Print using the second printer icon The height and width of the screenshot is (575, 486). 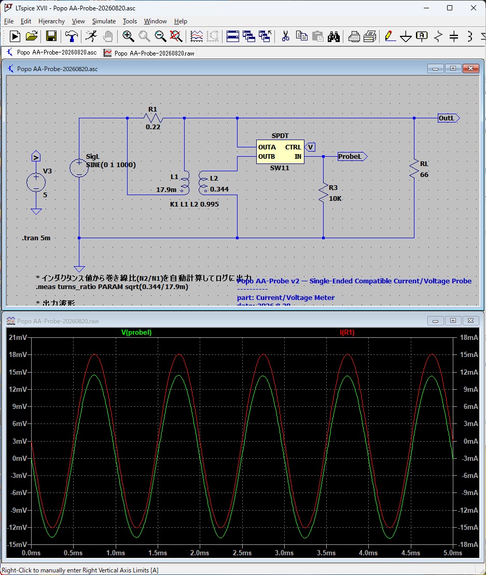click(370, 36)
